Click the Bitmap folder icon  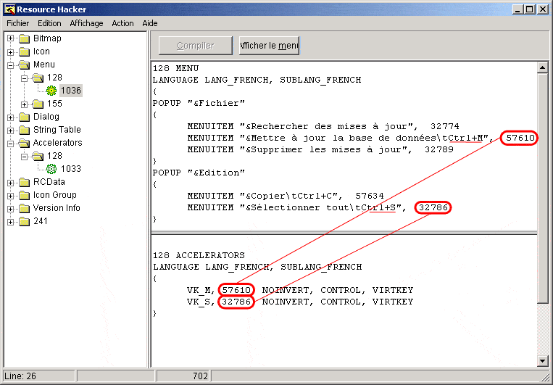25,38
